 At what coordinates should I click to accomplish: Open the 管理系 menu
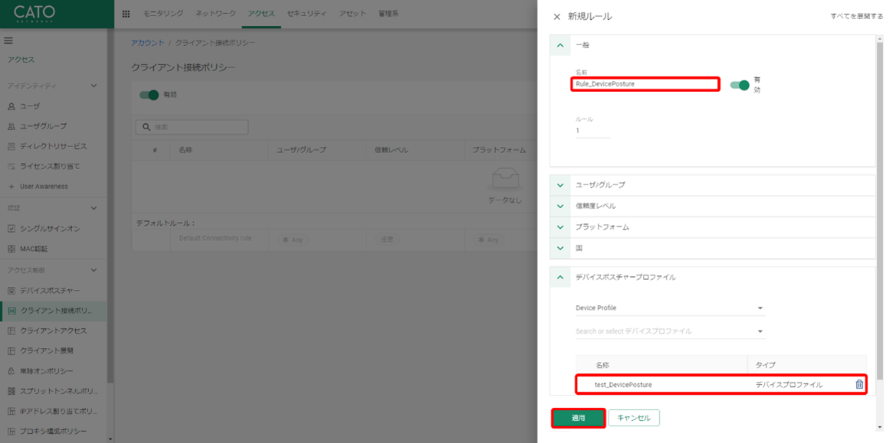[x=389, y=14]
